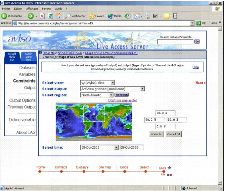The width and height of the screenshot is (225, 191).
Task: Open the Favoris menu
Action: (46, 9)
